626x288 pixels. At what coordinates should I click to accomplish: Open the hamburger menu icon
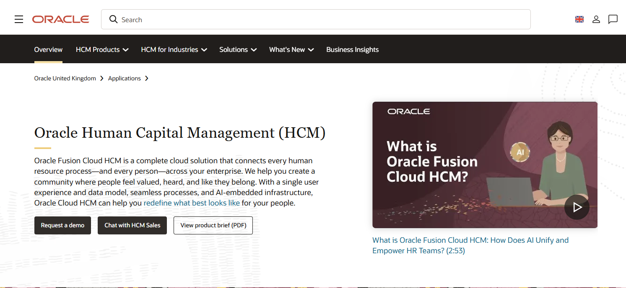point(19,19)
